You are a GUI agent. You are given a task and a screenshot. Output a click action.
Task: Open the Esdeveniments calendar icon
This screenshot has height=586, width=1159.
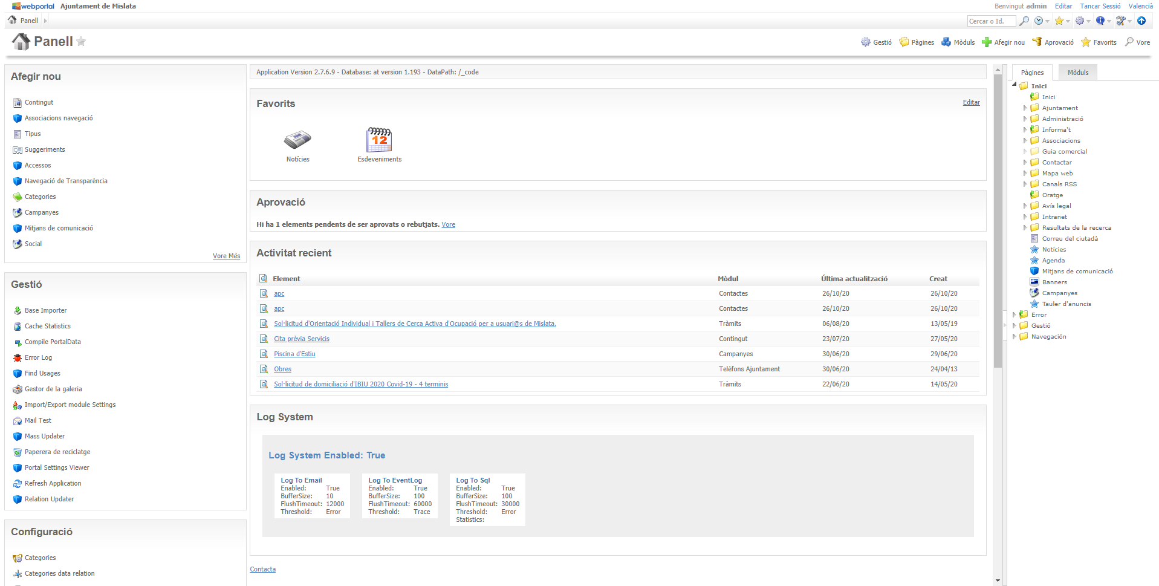click(379, 140)
